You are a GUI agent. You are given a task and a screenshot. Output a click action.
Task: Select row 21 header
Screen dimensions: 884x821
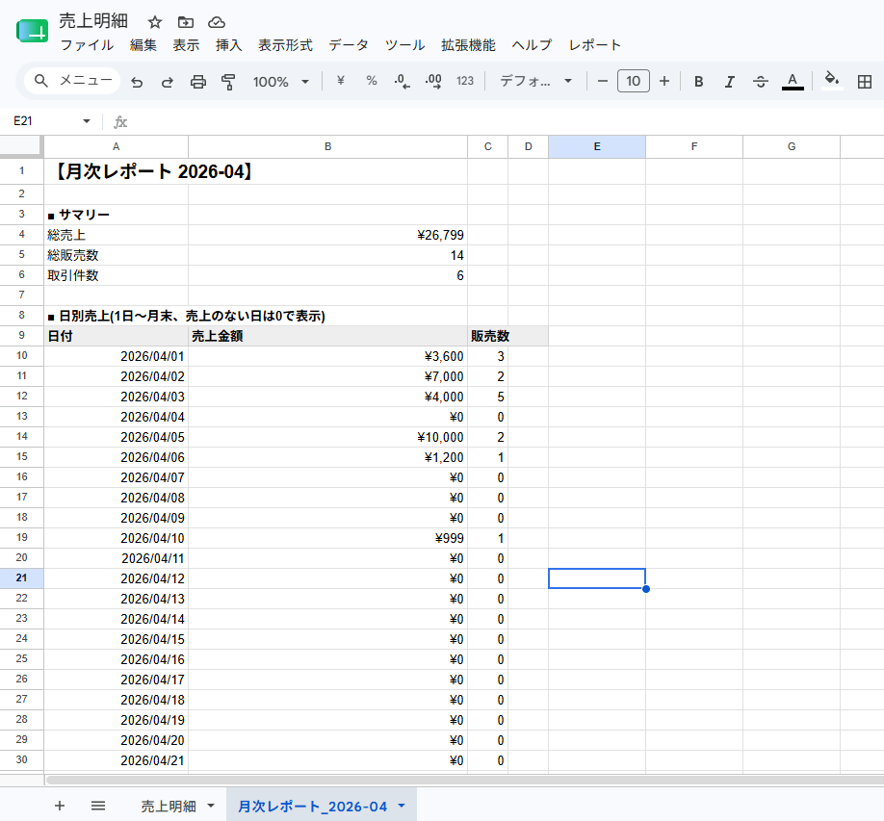pyautogui.click(x=21, y=578)
